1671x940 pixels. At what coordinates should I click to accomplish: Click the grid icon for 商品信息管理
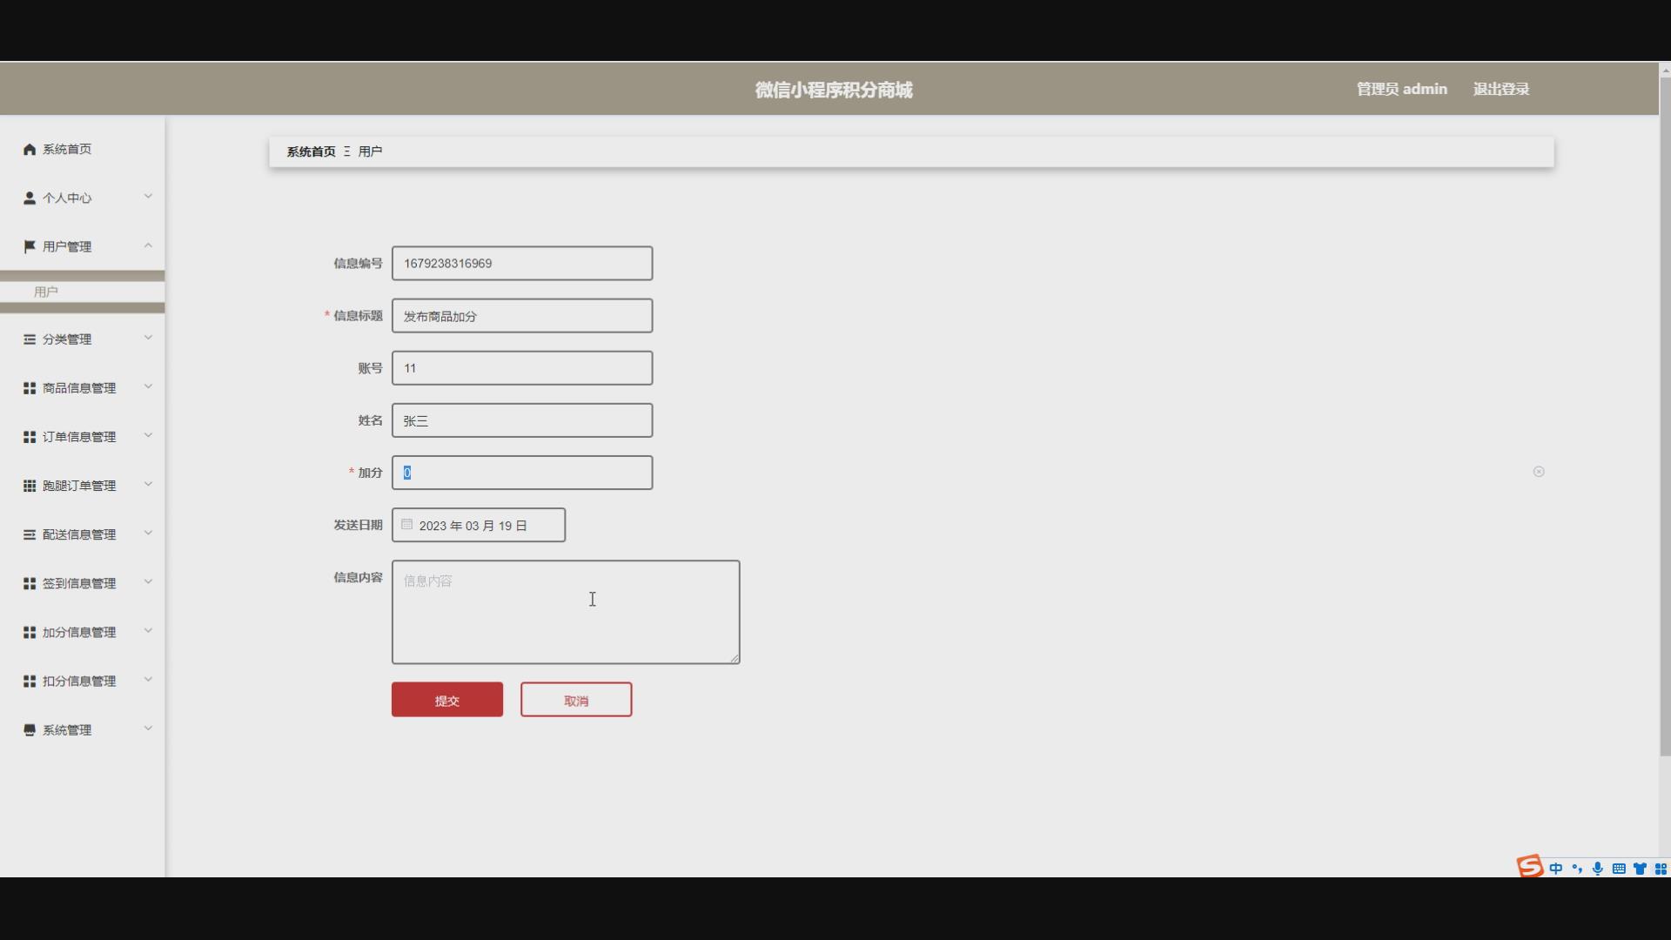(x=30, y=388)
